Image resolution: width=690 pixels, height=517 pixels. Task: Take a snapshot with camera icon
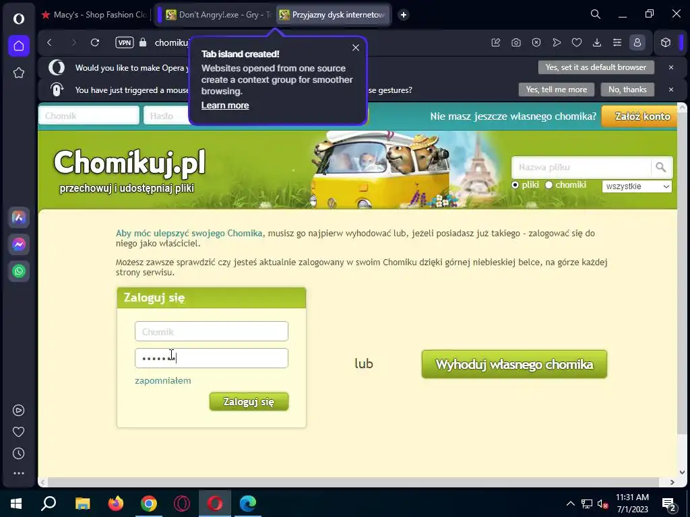click(516, 42)
